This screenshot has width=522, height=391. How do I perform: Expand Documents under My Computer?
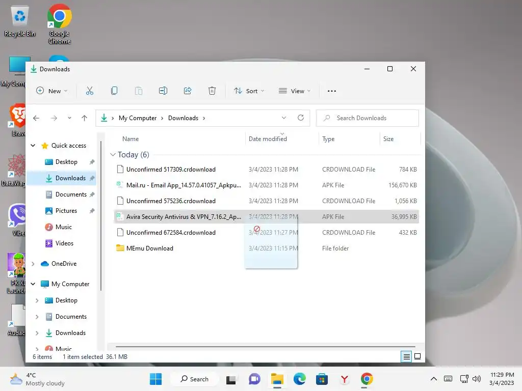click(37, 317)
